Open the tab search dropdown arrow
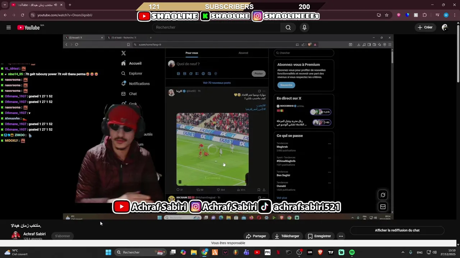Image resolution: width=460 pixels, height=258 pixels. pyautogui.click(x=5, y=5)
